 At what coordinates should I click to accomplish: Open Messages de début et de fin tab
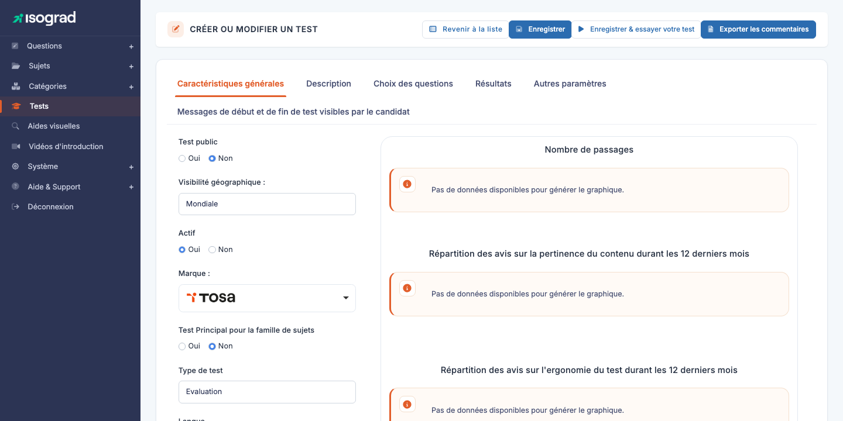coord(293,112)
